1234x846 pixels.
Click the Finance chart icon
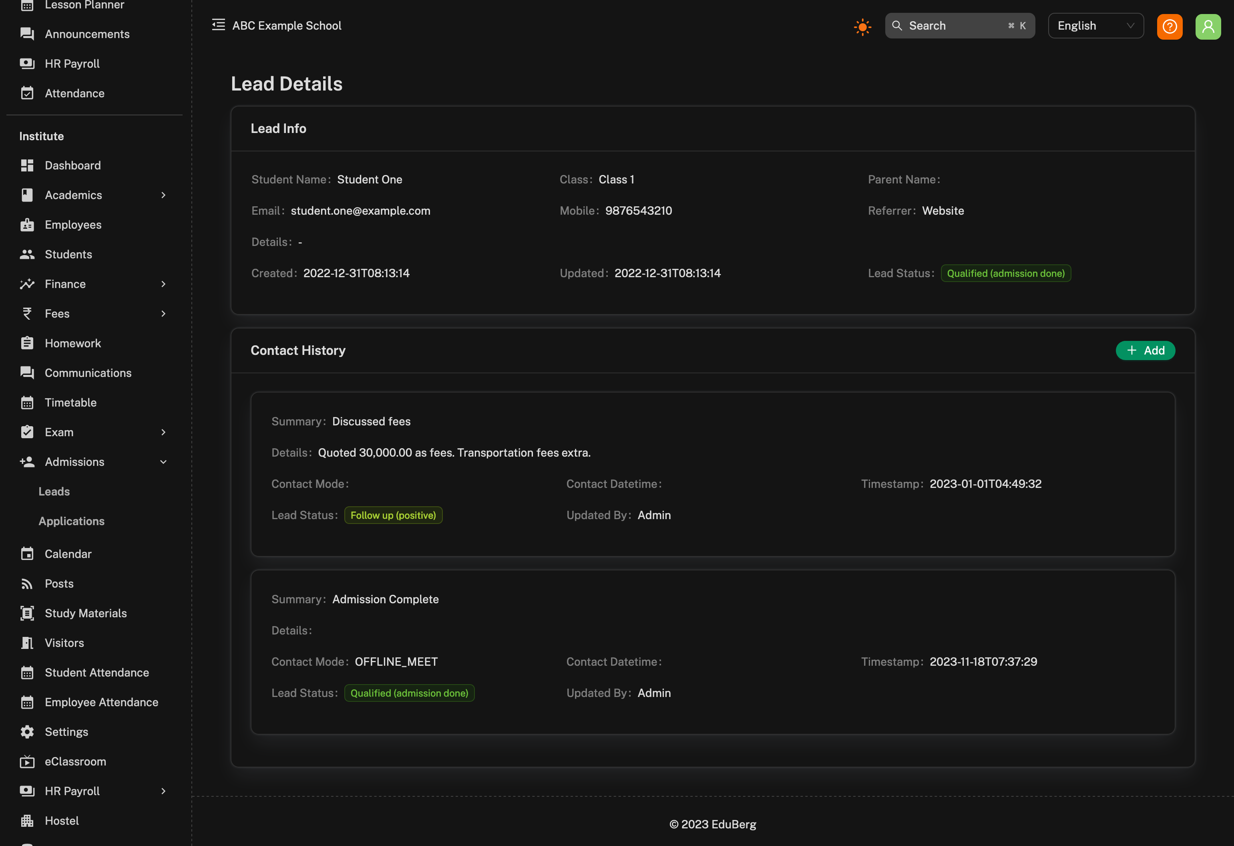coord(27,284)
